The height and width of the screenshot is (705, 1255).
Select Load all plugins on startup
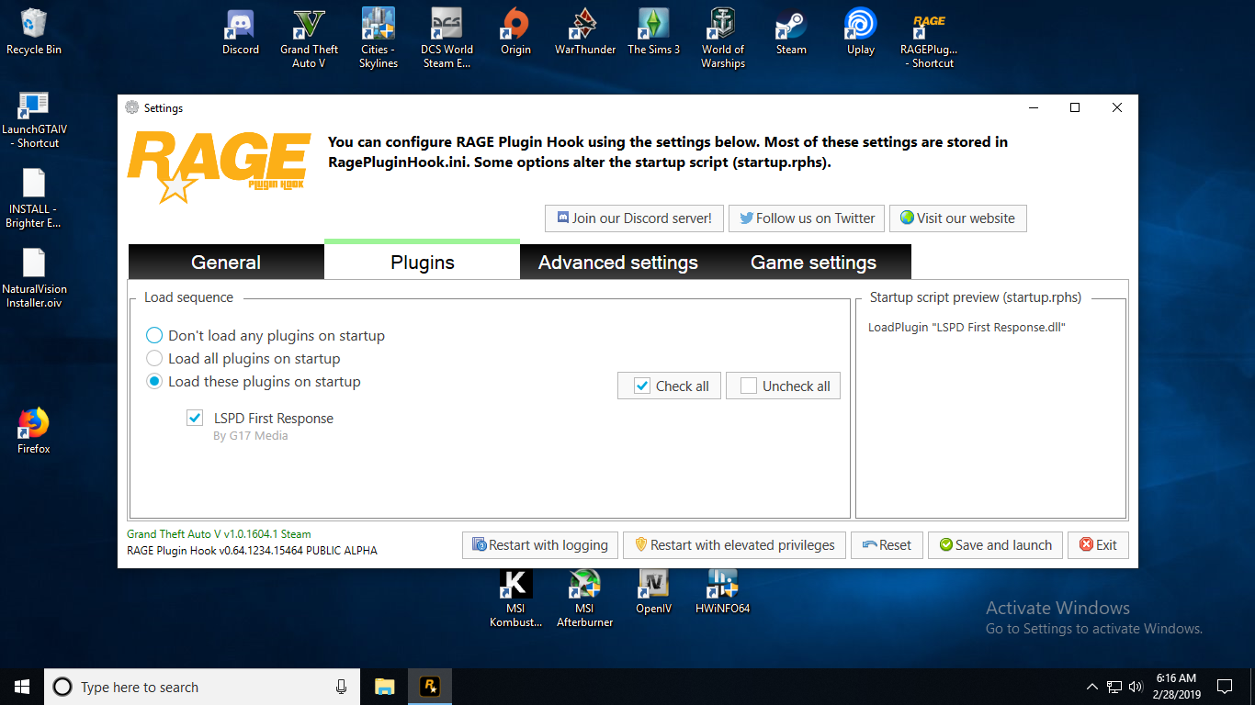pos(243,359)
